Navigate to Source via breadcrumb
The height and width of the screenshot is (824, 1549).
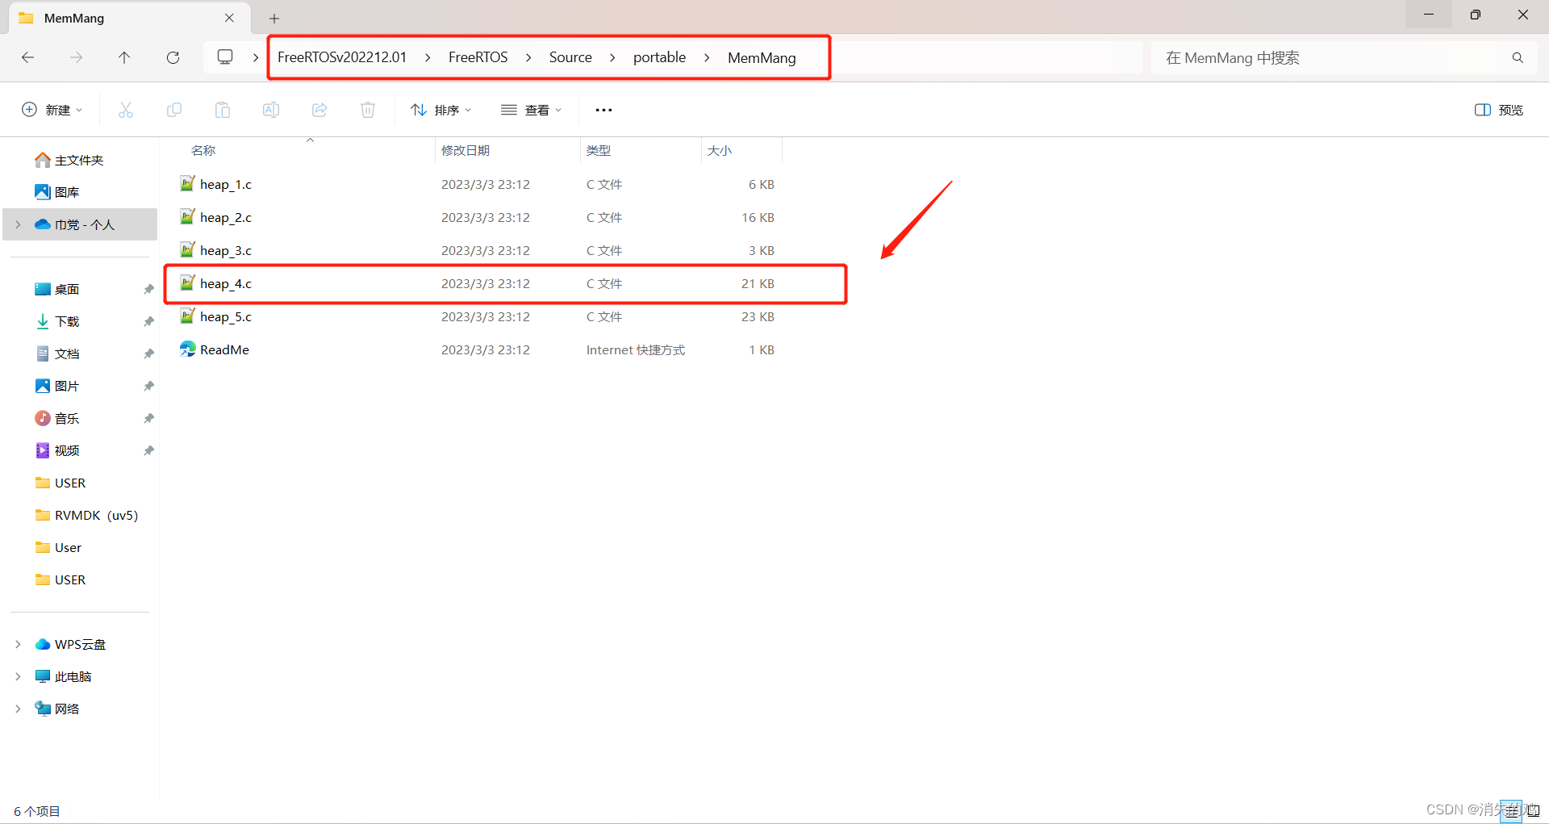pyautogui.click(x=570, y=56)
